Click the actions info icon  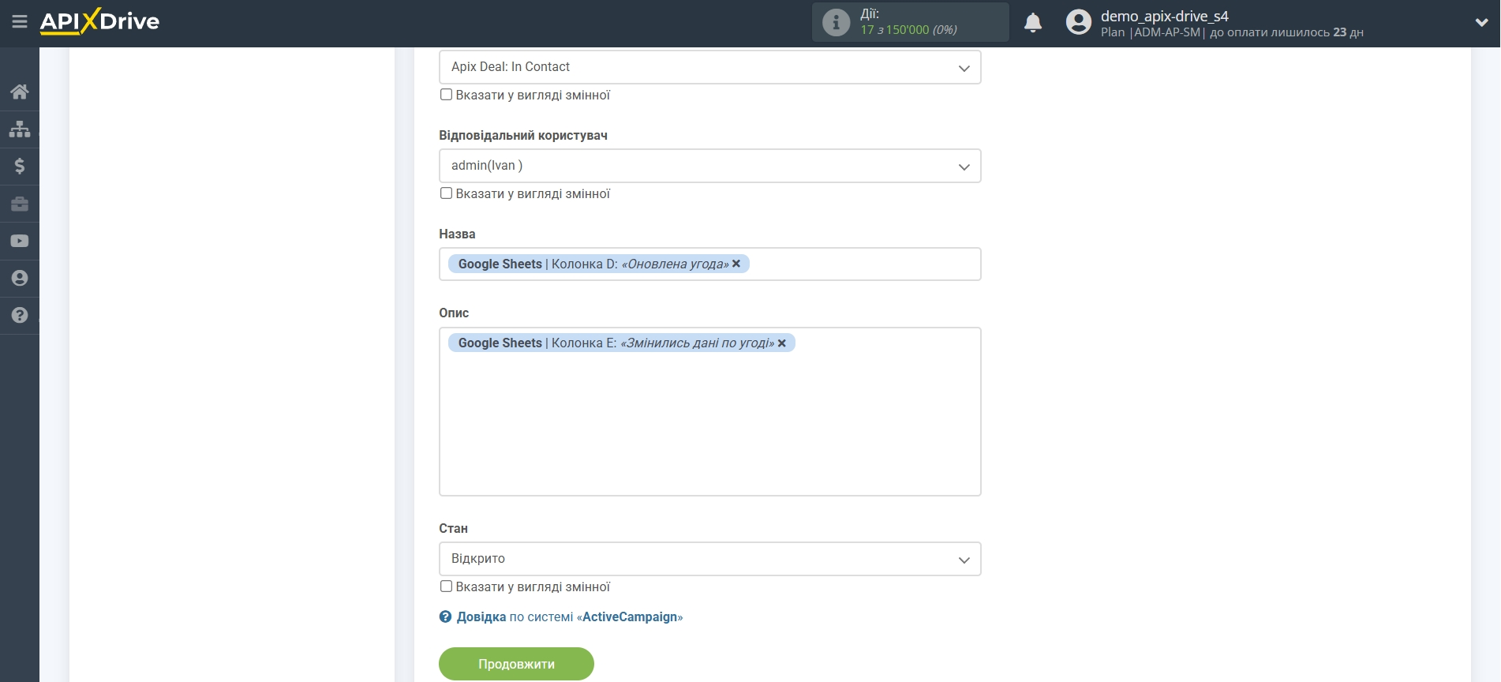(837, 22)
